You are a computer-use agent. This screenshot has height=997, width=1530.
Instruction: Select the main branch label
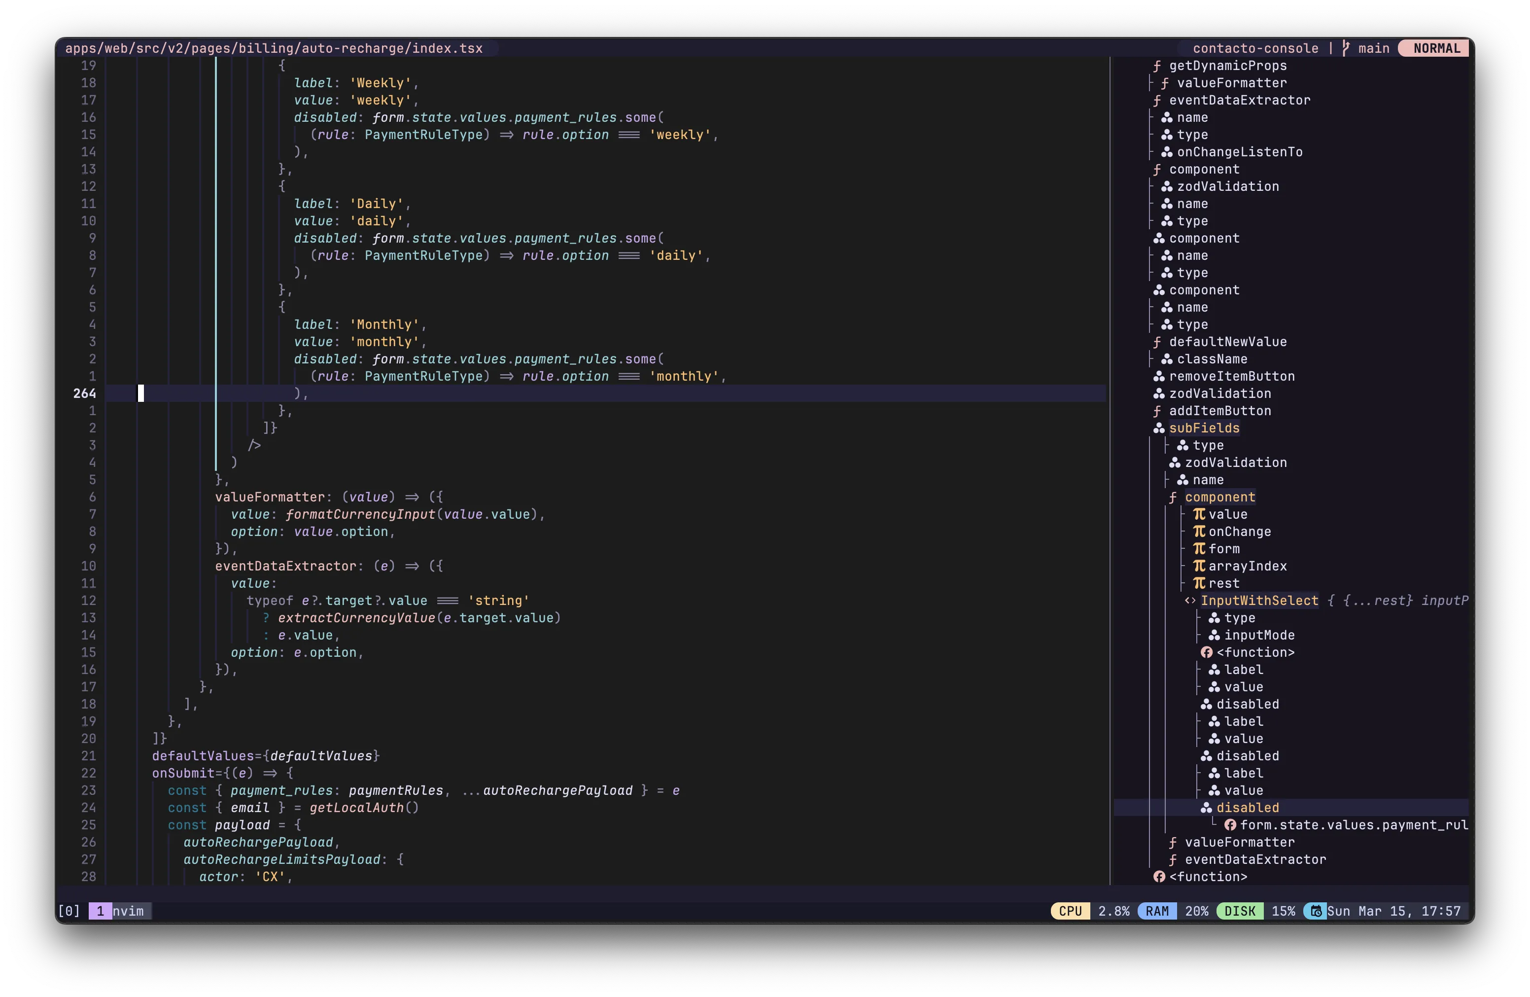point(1373,48)
